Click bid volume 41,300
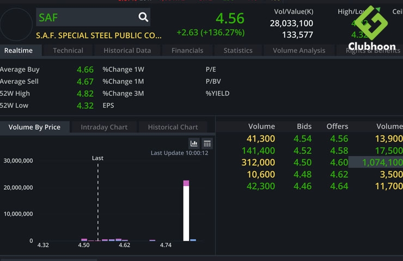 [261, 139]
